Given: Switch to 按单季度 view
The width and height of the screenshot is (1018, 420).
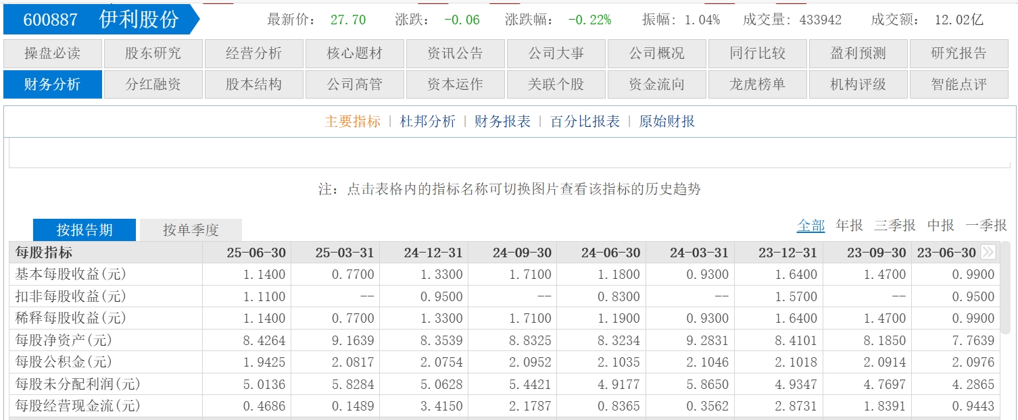Looking at the screenshot, I should tap(191, 230).
